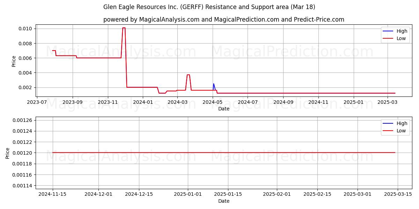Click the 2025-02-15 date tick label
Viewport: 419px width, 209px height.
(317, 195)
